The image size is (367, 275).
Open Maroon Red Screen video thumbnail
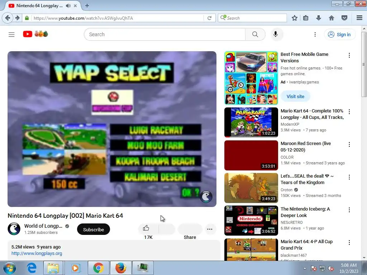click(251, 155)
